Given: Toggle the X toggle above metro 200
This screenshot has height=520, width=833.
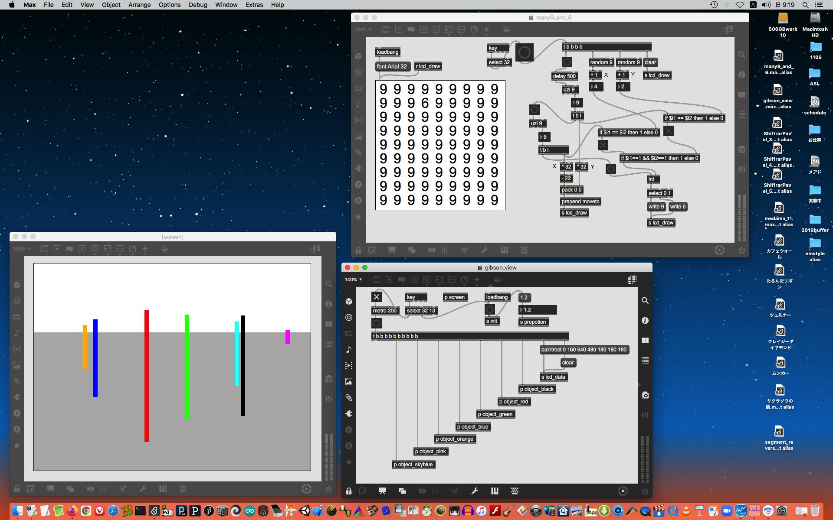Looking at the screenshot, I should (x=377, y=297).
